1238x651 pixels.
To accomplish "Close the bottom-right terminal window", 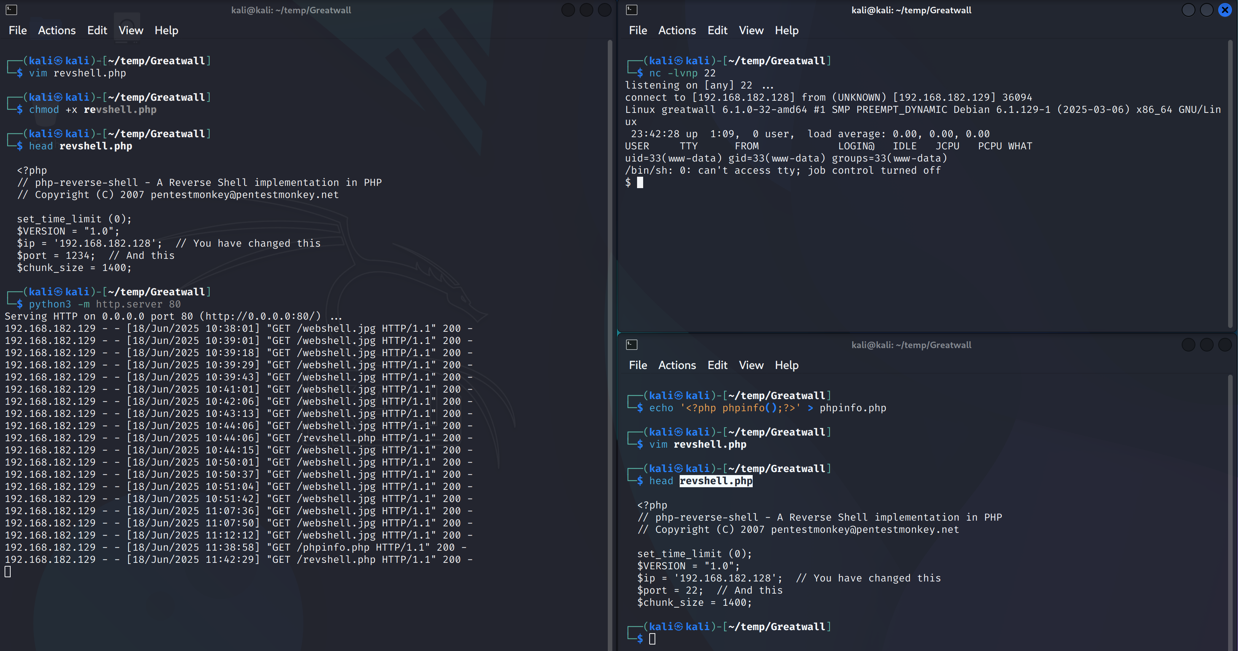I will coord(1225,345).
